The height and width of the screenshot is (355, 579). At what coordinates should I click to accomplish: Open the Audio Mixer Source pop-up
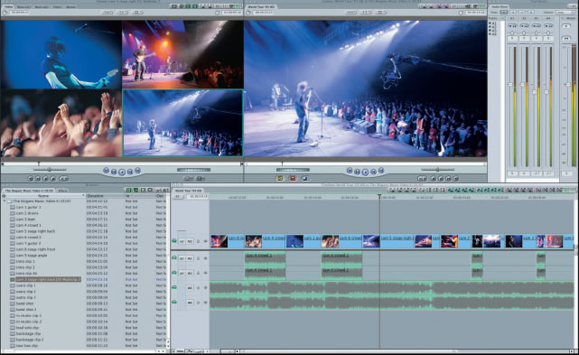pos(565,12)
